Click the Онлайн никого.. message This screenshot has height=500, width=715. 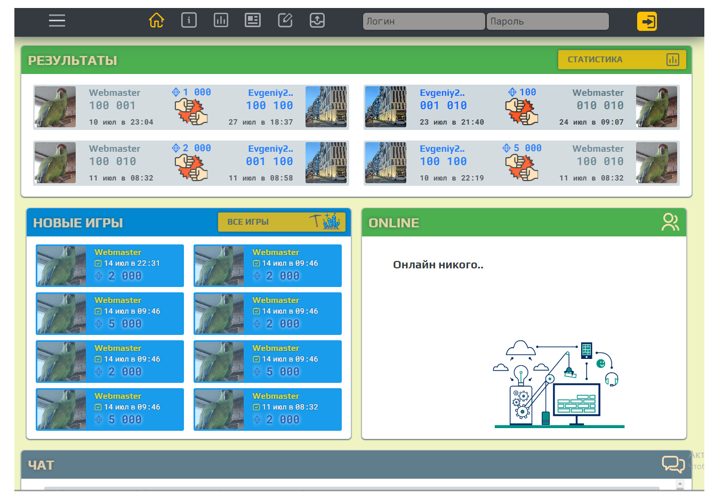(x=438, y=265)
